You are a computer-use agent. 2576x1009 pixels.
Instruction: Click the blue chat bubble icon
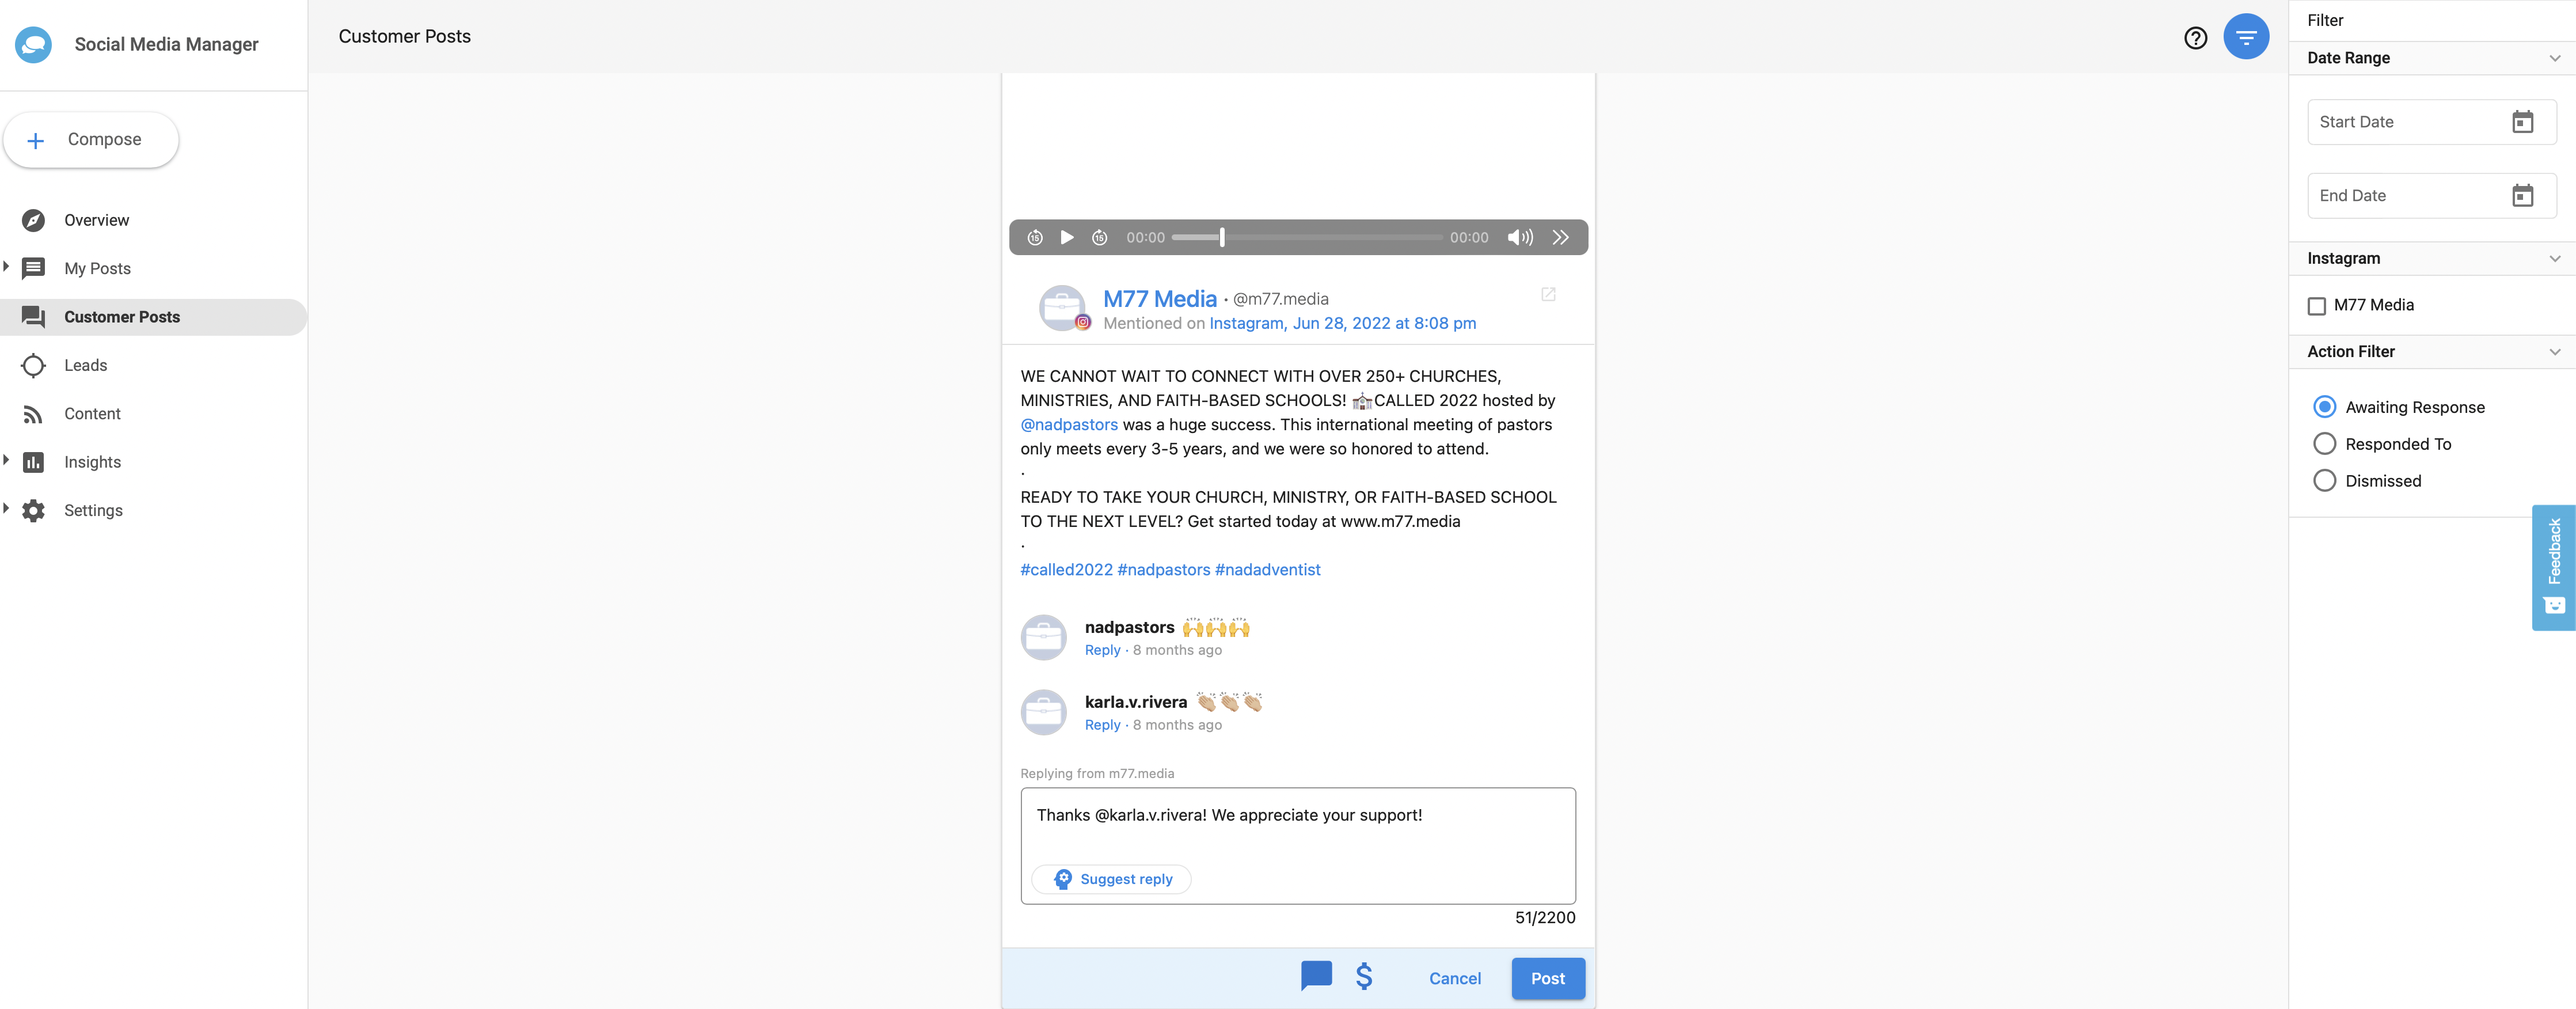pos(1316,976)
